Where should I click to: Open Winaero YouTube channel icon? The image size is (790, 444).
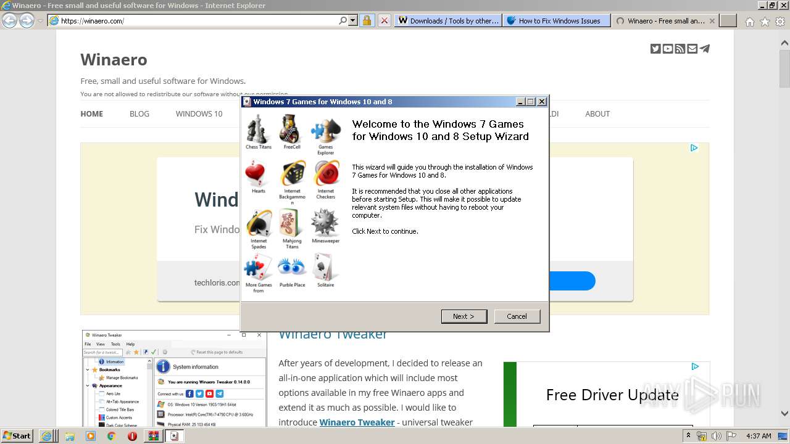point(668,49)
